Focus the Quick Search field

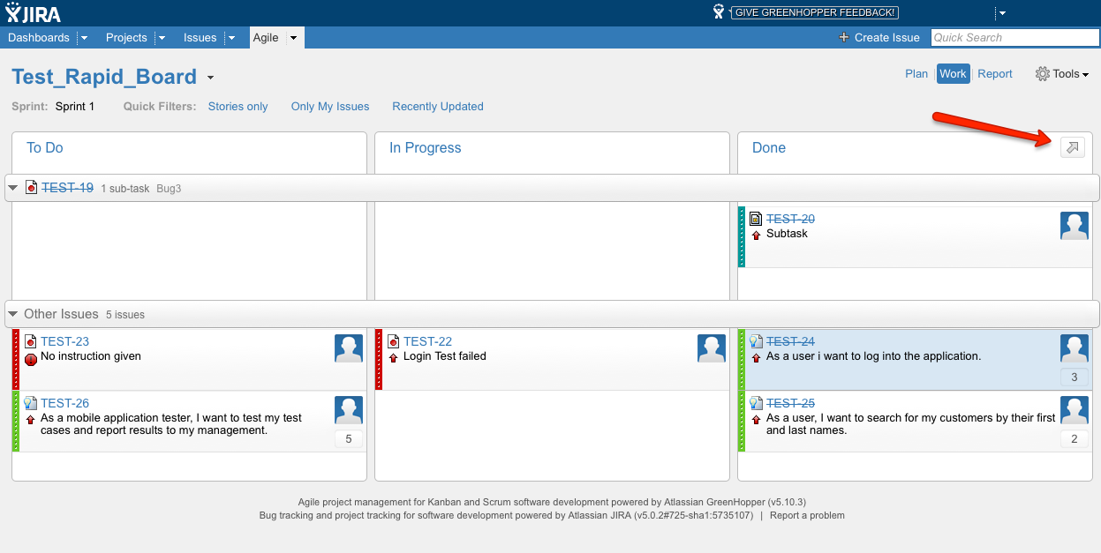pos(1014,38)
